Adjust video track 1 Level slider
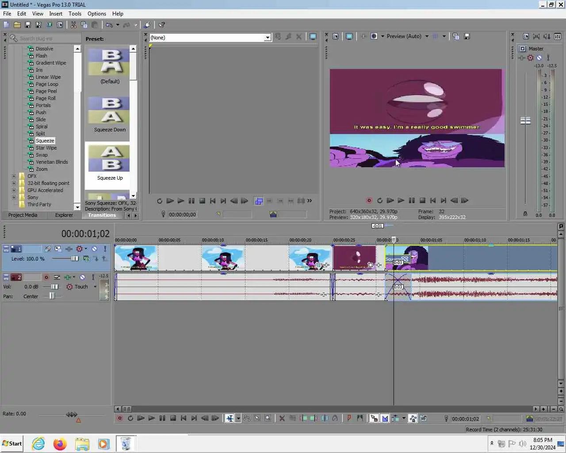The image size is (566, 453). 74,259
